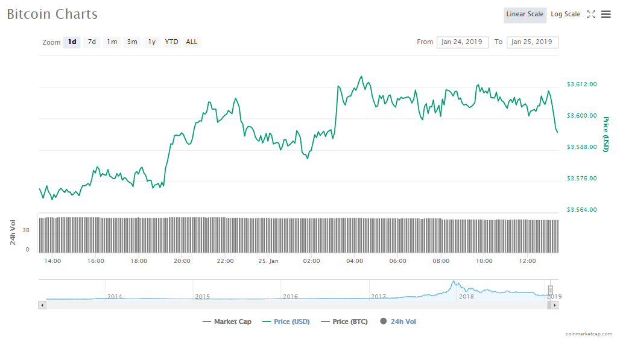The image size is (620, 342).
Task: Set zoom range to 7d
Action: click(x=92, y=42)
